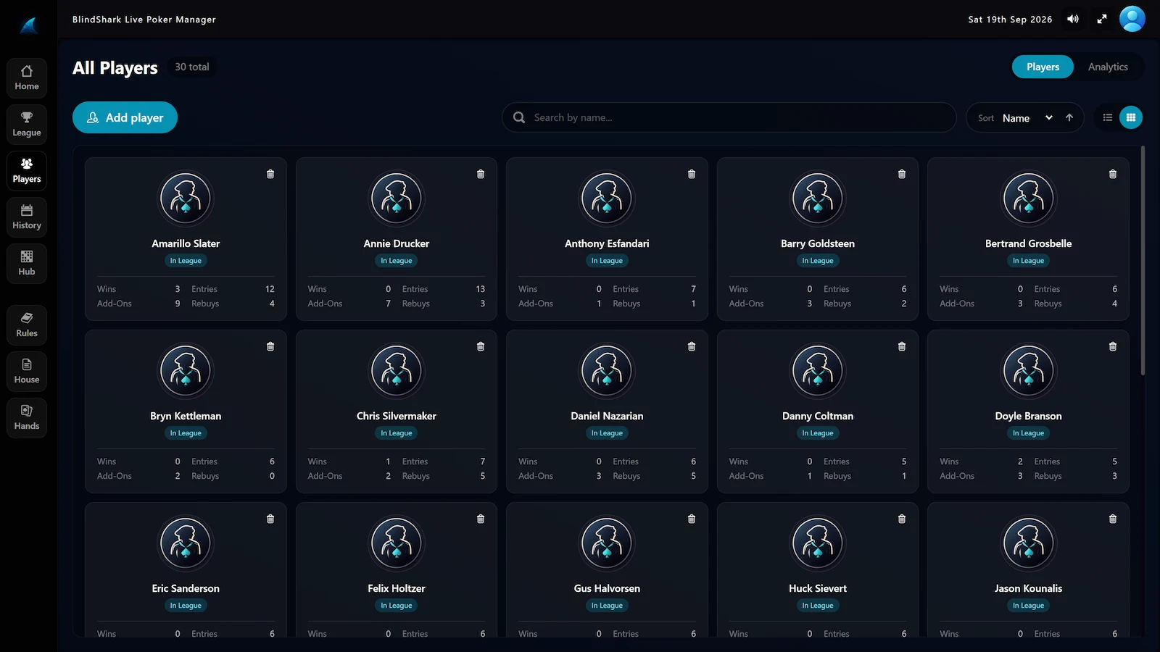Open Eric Sanderson's player name
Screen dimensions: 1160x652
(x=186, y=588)
